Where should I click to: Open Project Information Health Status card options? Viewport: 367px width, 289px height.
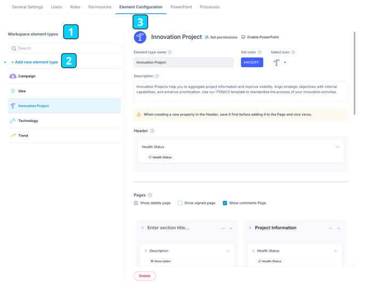(x=335, y=251)
